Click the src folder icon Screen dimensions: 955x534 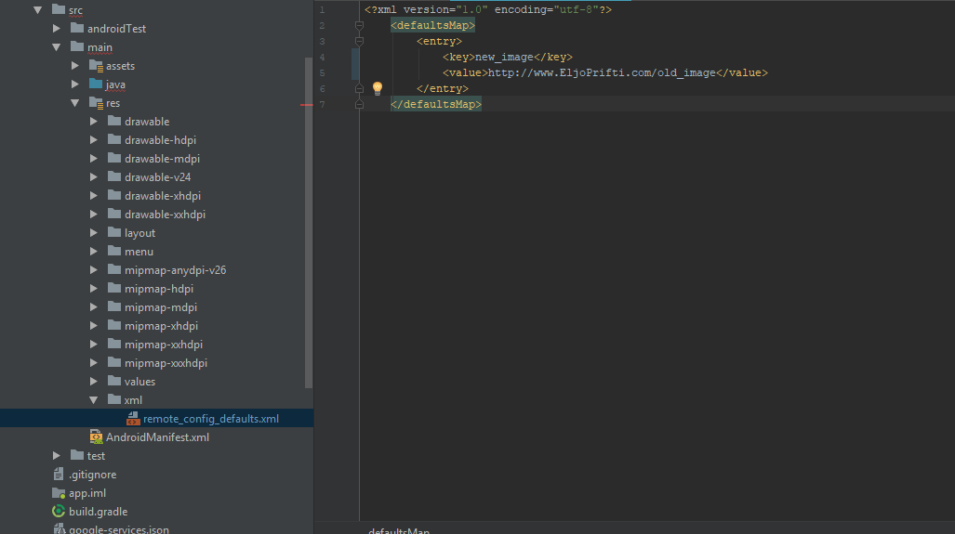pyautogui.click(x=59, y=9)
